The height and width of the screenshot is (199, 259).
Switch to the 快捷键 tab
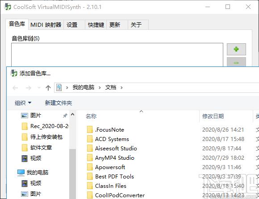tap(96, 25)
